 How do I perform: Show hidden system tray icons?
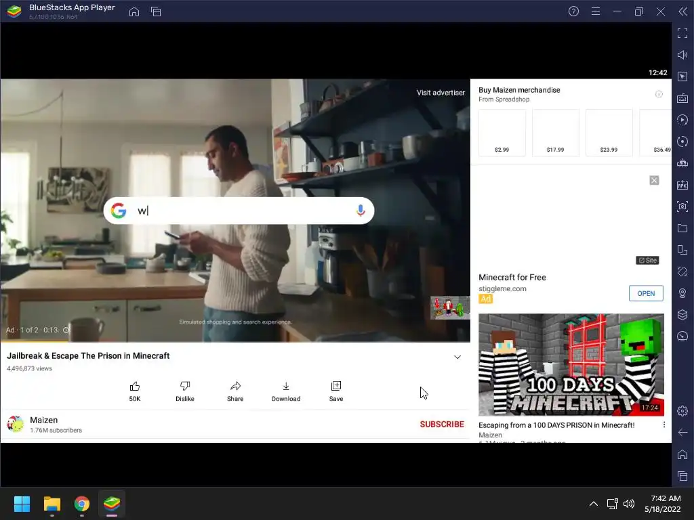(594, 504)
